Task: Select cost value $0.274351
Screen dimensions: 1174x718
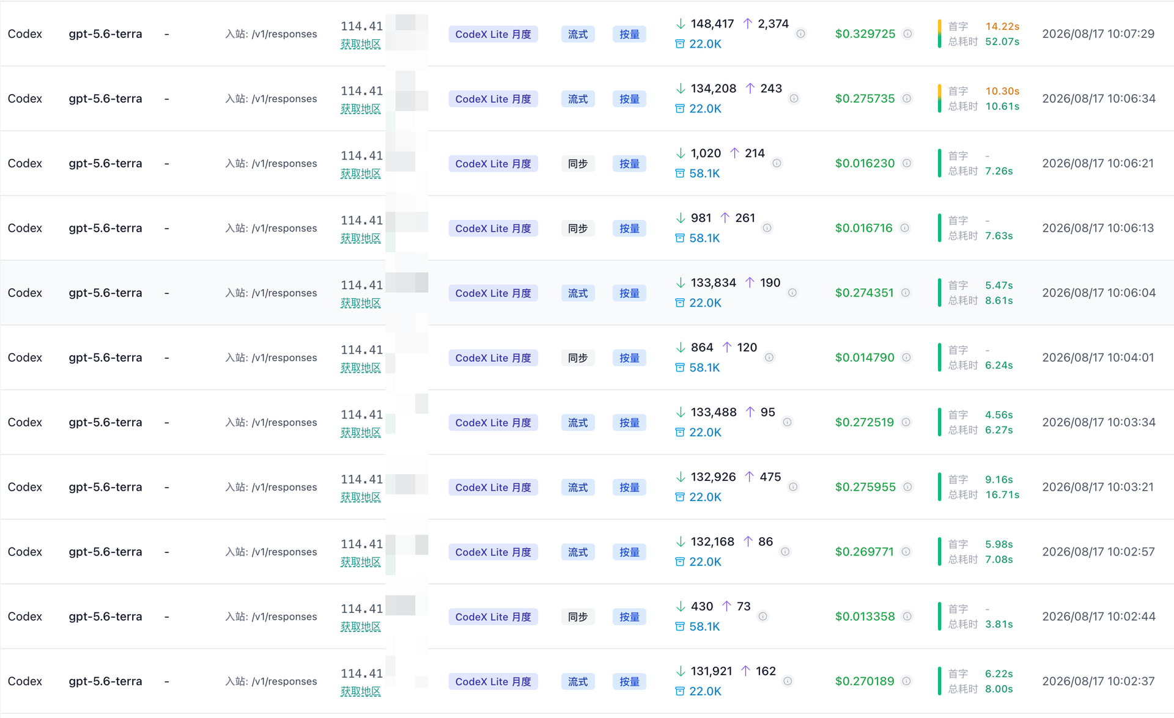Action: (864, 293)
